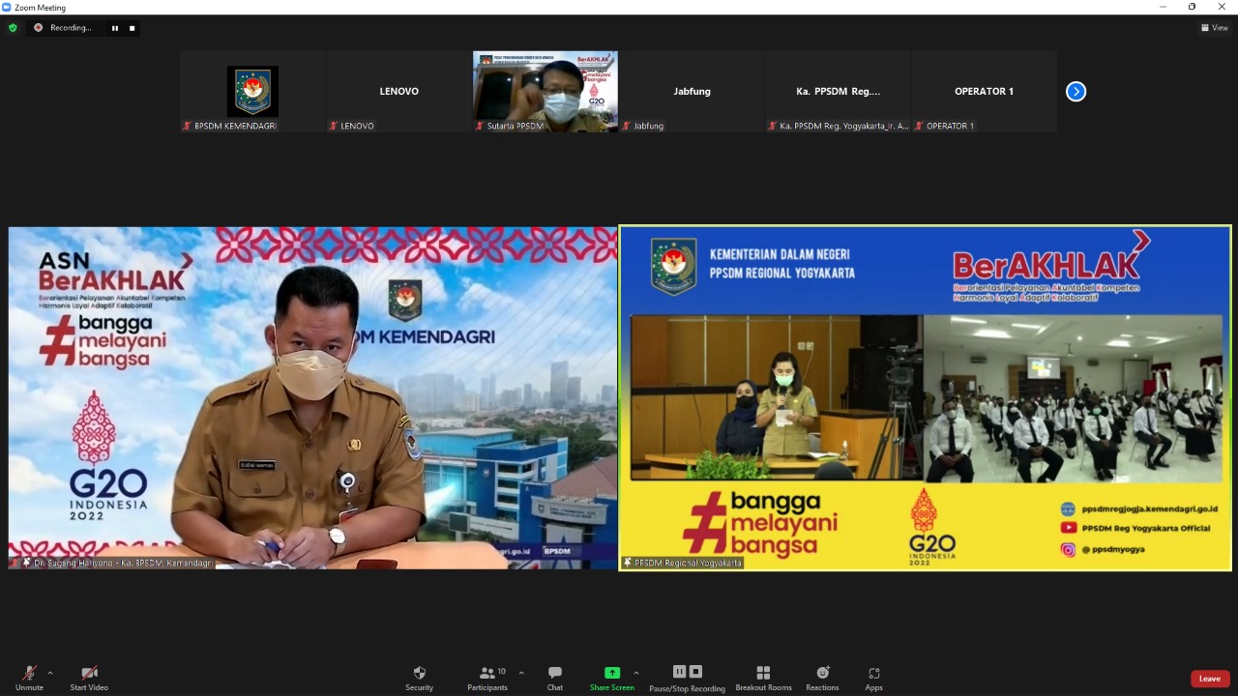Open Apps panel

point(873,679)
